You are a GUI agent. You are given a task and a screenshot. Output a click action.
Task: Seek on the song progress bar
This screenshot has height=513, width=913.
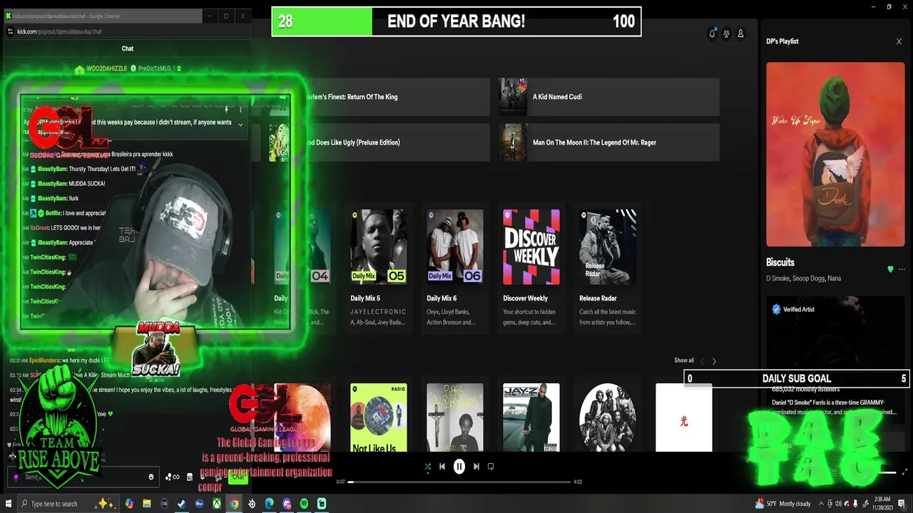[x=459, y=482]
